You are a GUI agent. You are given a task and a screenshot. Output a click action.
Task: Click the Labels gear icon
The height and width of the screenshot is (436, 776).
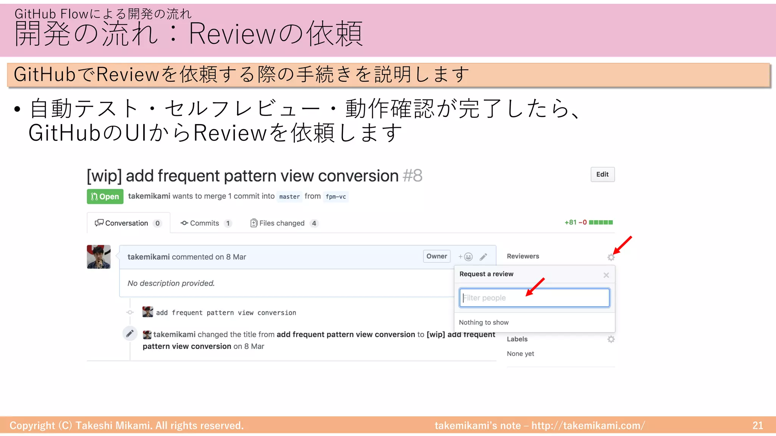tap(611, 339)
